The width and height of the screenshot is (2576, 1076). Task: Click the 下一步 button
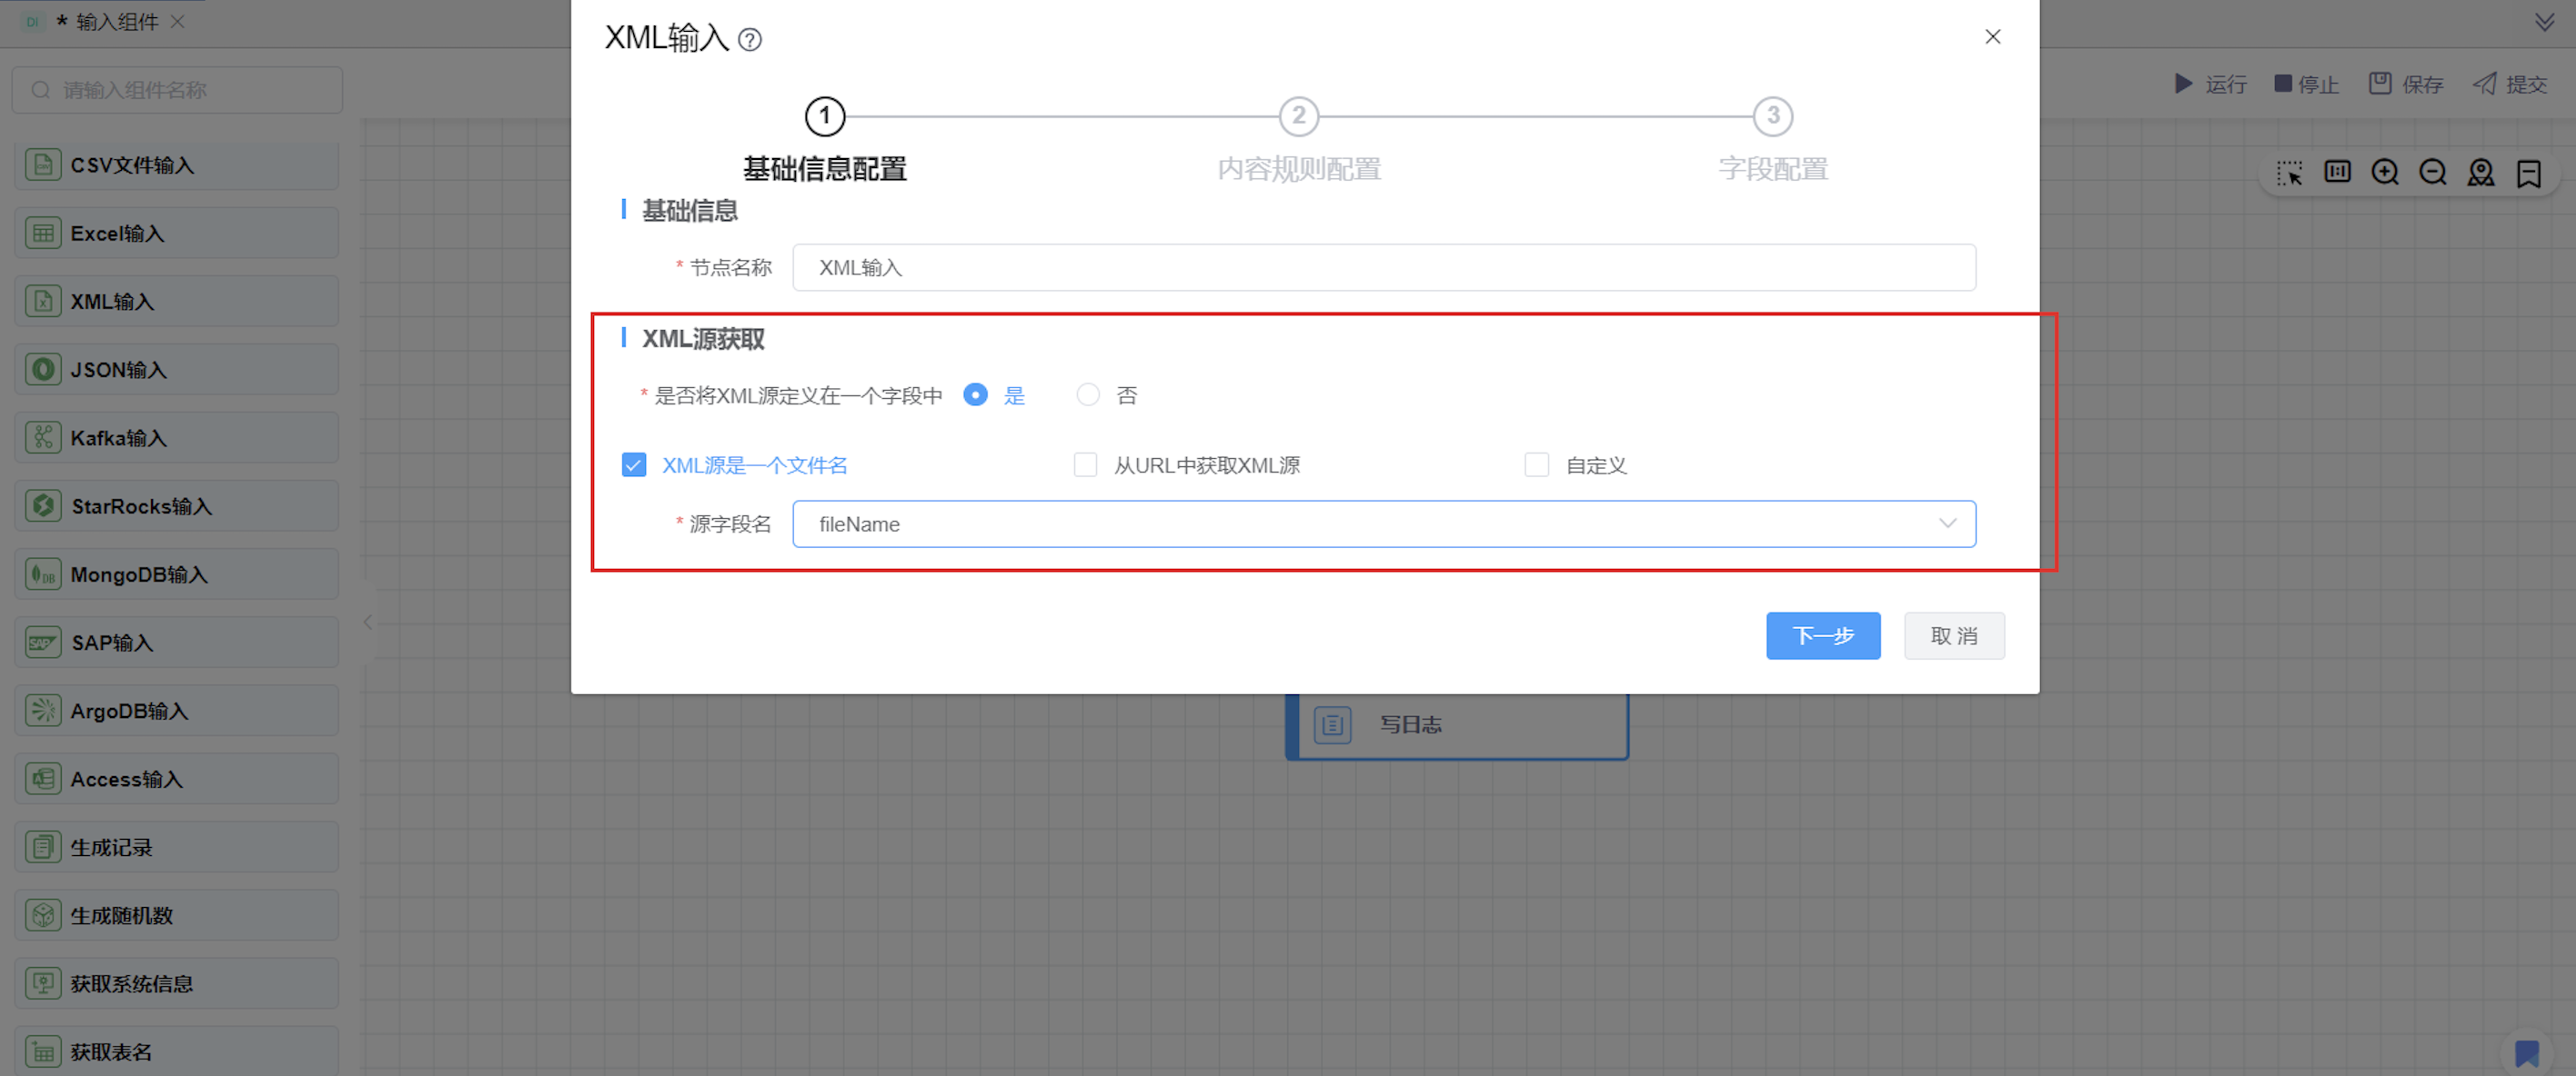pyautogui.click(x=1822, y=636)
